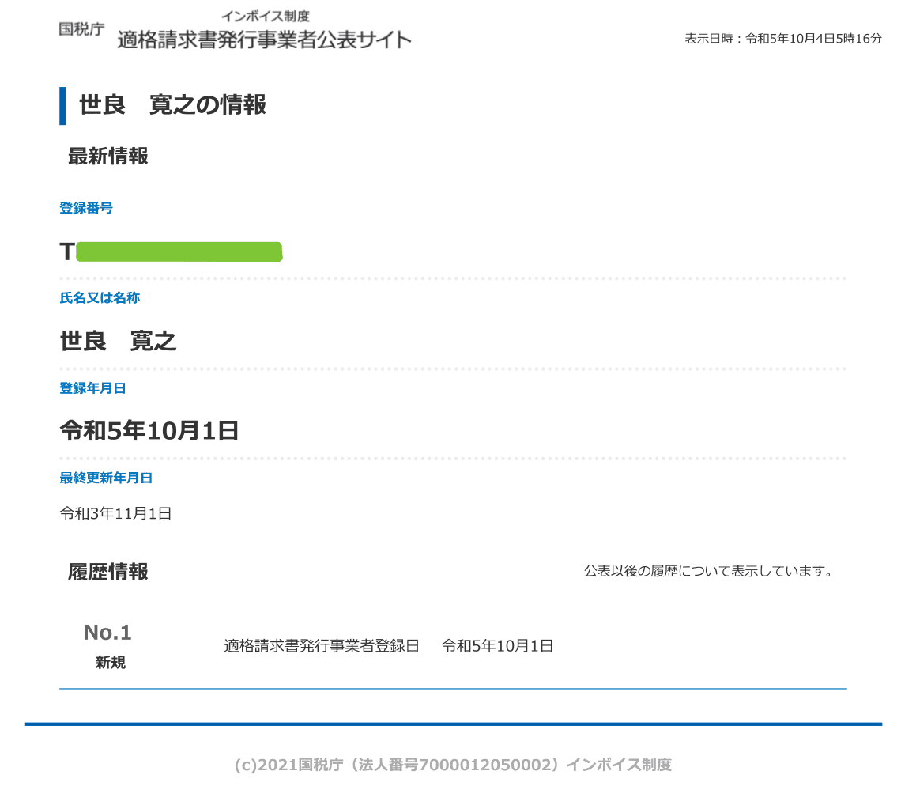Click the 国税庁 logo in the header
Image resolution: width=901 pixels, height=790 pixels.
click(81, 29)
